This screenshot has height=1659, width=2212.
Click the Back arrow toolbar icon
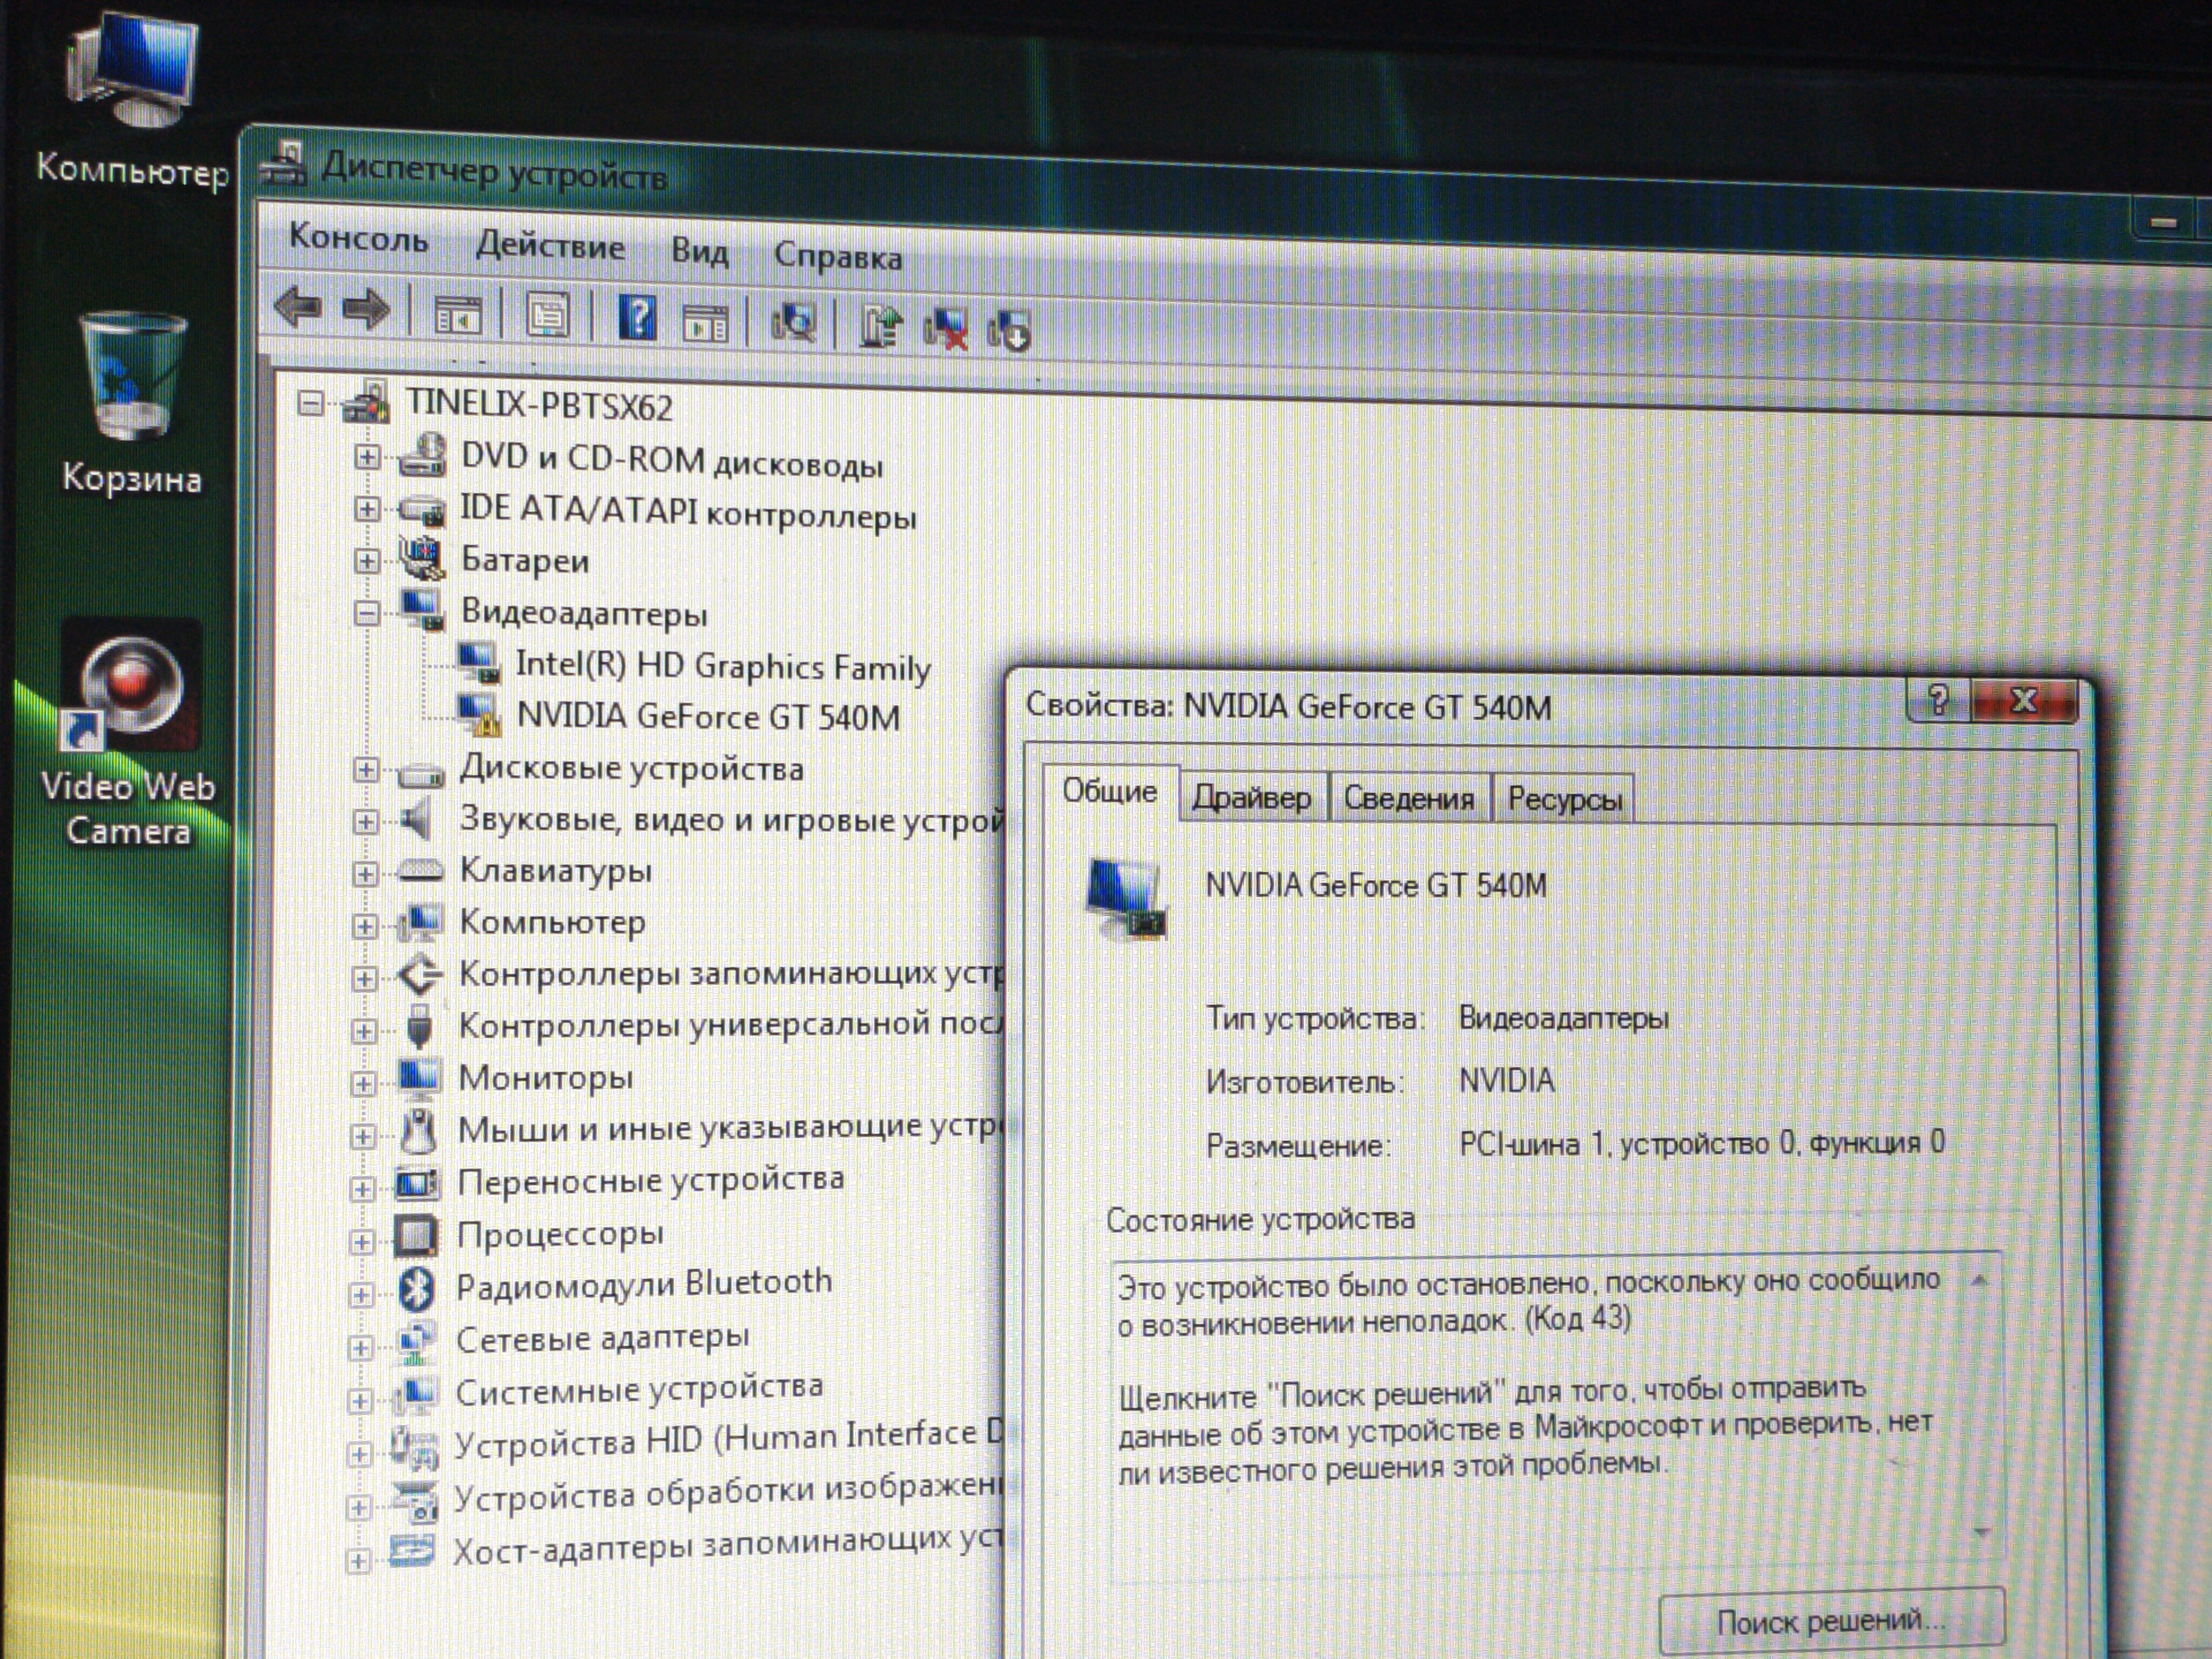pos(298,307)
